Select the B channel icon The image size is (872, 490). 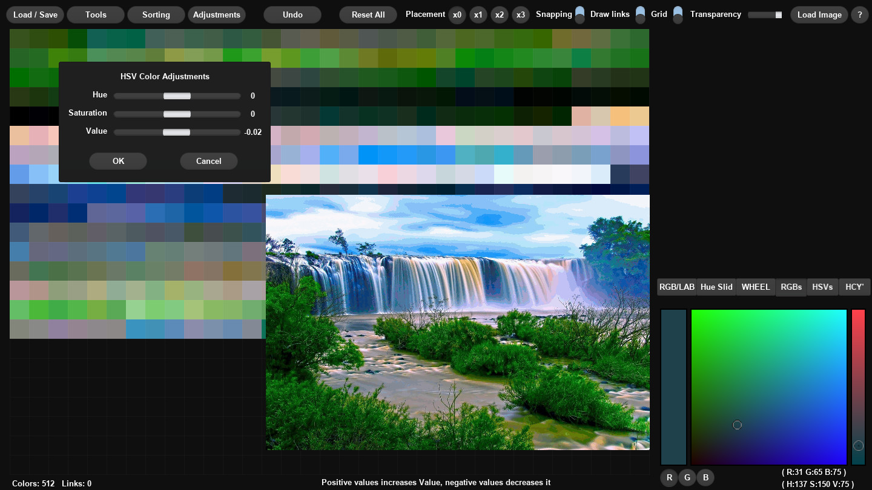click(705, 477)
